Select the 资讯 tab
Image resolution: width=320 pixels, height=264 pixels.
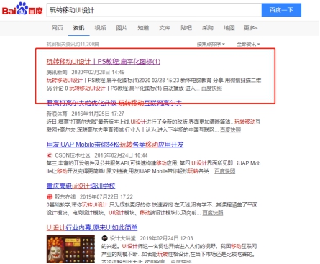point(78,28)
